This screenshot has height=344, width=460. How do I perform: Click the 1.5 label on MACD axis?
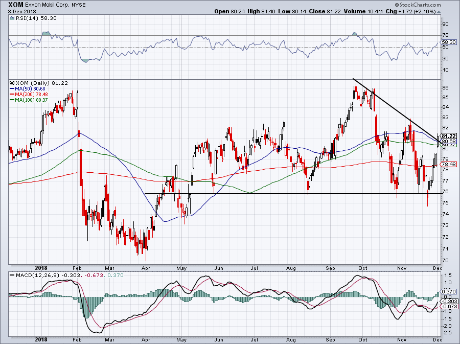[448, 276]
